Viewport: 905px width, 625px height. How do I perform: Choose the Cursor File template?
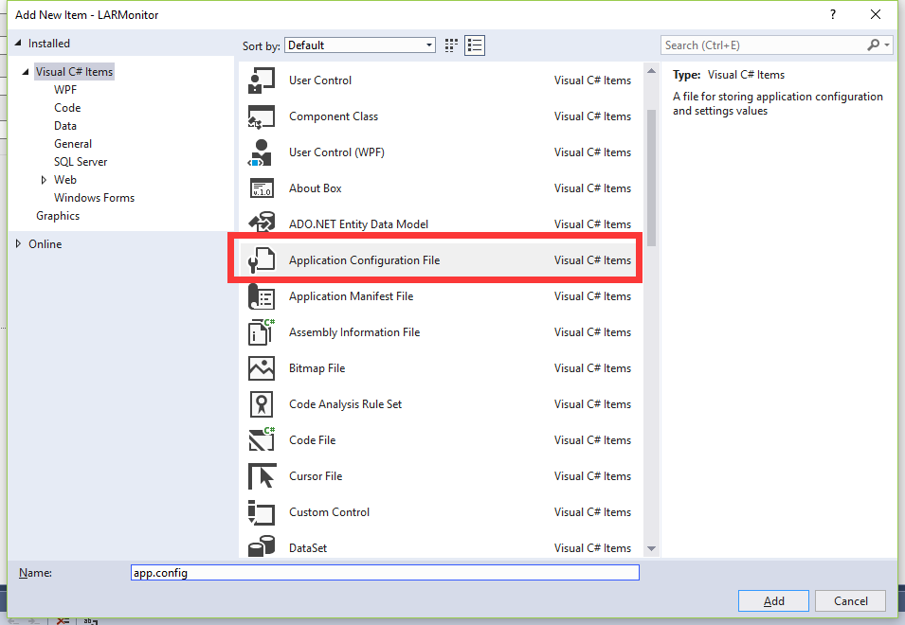(x=316, y=476)
